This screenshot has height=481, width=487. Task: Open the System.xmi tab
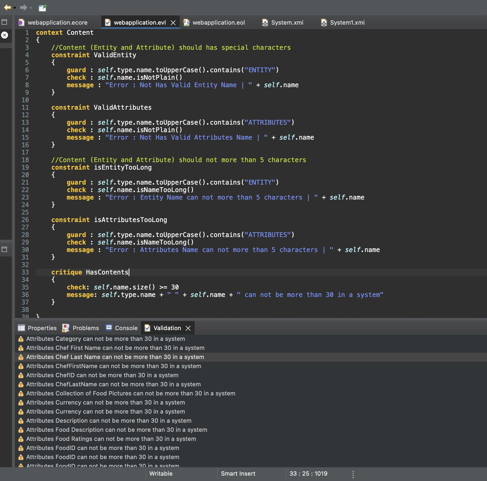tap(287, 22)
